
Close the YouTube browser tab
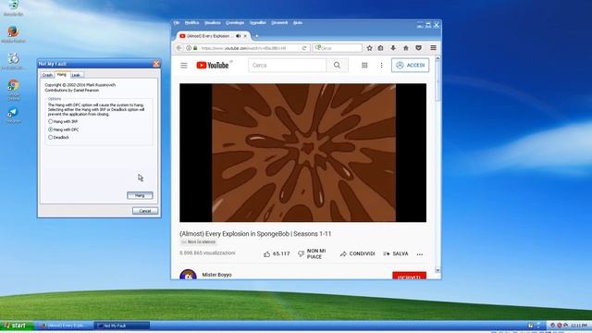coord(245,36)
